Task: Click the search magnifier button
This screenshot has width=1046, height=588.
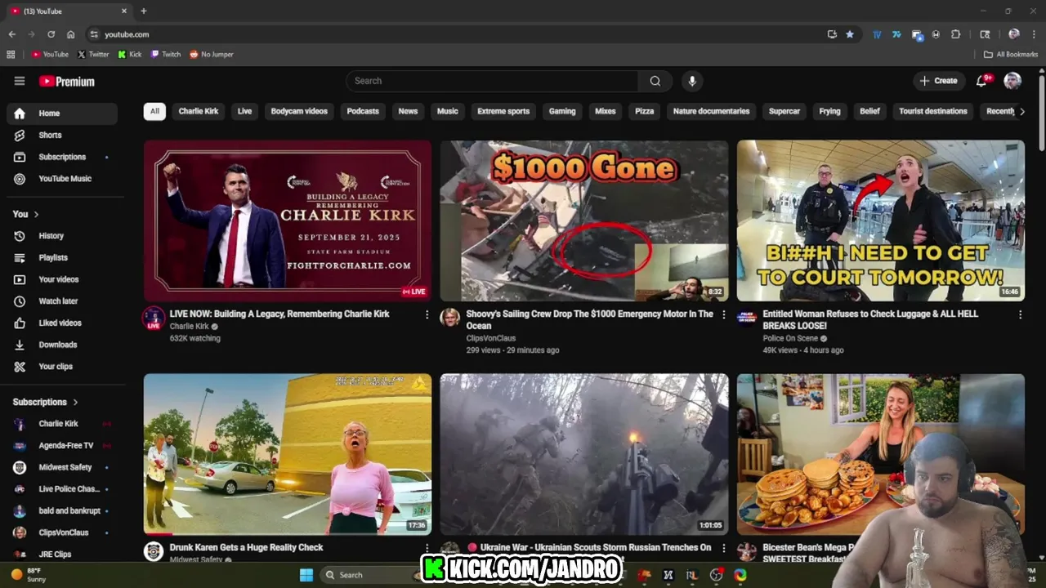Action: pos(655,81)
